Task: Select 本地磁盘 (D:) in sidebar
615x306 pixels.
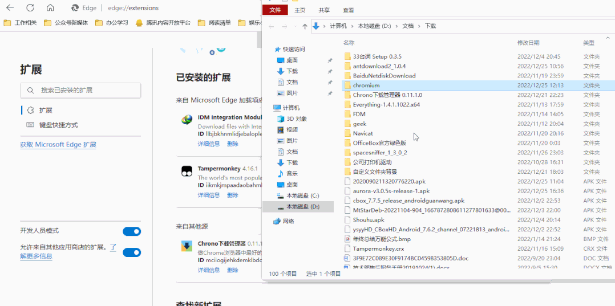Action: (298, 206)
